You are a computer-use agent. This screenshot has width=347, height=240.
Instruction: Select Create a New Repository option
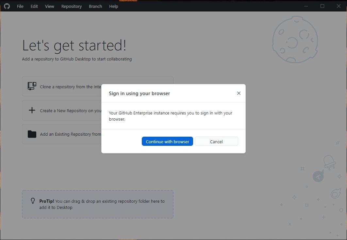pyautogui.click(x=98, y=110)
